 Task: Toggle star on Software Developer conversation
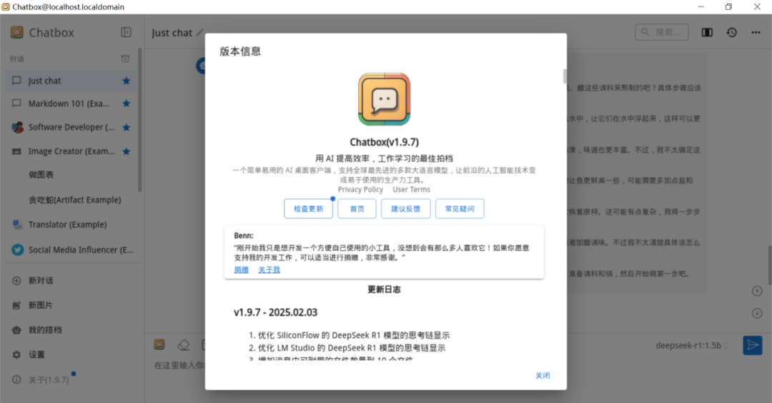pos(127,127)
